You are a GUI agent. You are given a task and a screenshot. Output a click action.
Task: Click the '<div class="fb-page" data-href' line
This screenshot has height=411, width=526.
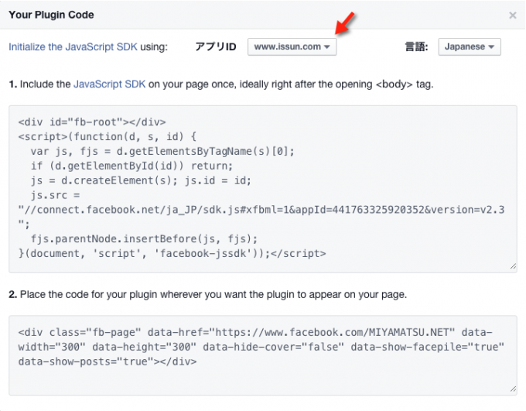tap(255, 332)
